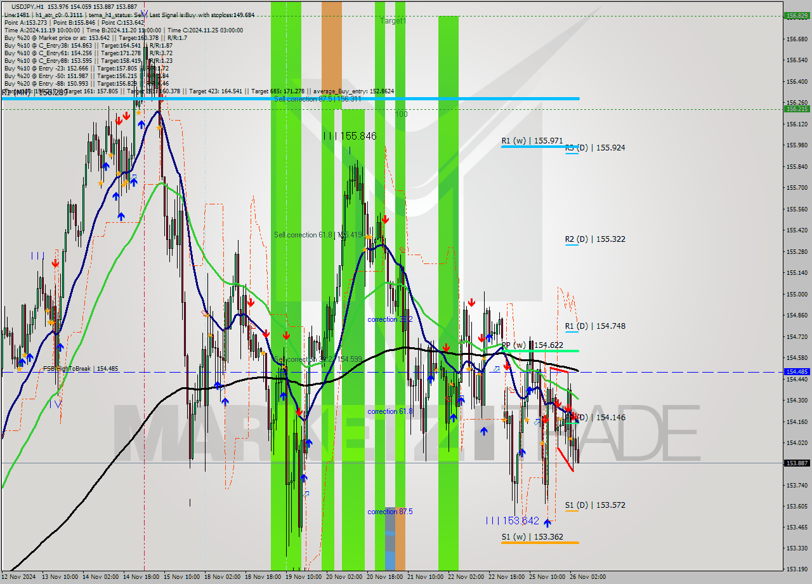
Task: Select the red down arrow near the PP (w) line
Action: [507, 366]
